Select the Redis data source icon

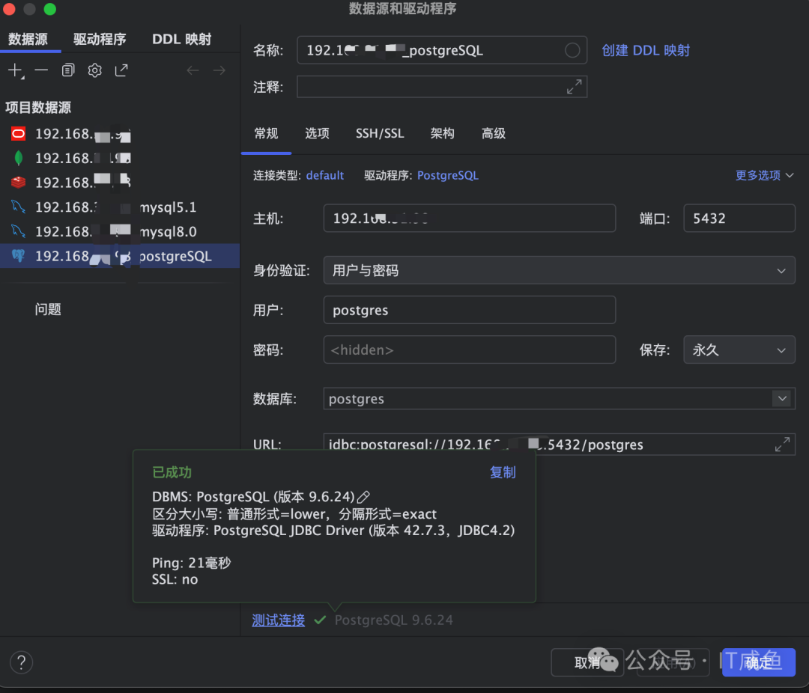[19, 182]
